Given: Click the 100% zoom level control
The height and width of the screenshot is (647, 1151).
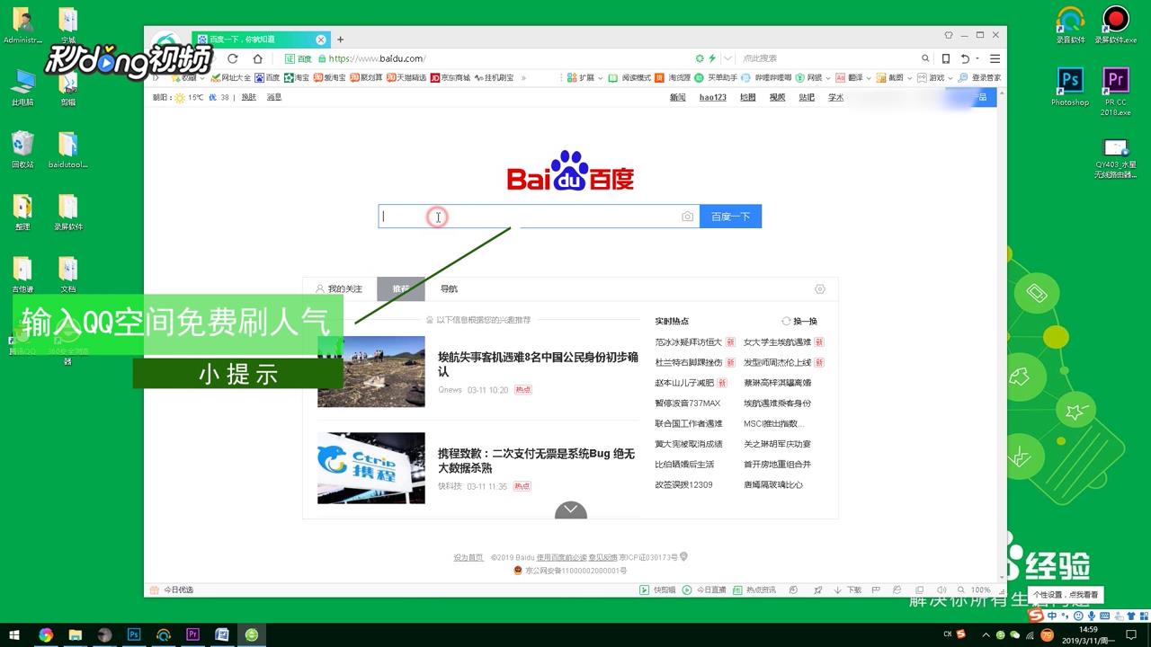Looking at the screenshot, I should [975, 589].
